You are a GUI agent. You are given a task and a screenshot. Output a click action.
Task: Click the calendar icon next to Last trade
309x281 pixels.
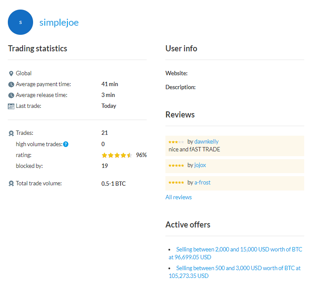(x=11, y=106)
